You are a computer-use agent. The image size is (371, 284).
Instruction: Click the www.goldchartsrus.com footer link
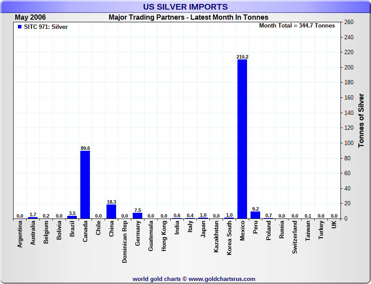[x=222, y=279]
